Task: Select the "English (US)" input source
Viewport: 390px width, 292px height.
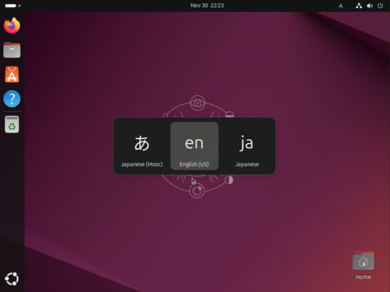Action: [194, 146]
